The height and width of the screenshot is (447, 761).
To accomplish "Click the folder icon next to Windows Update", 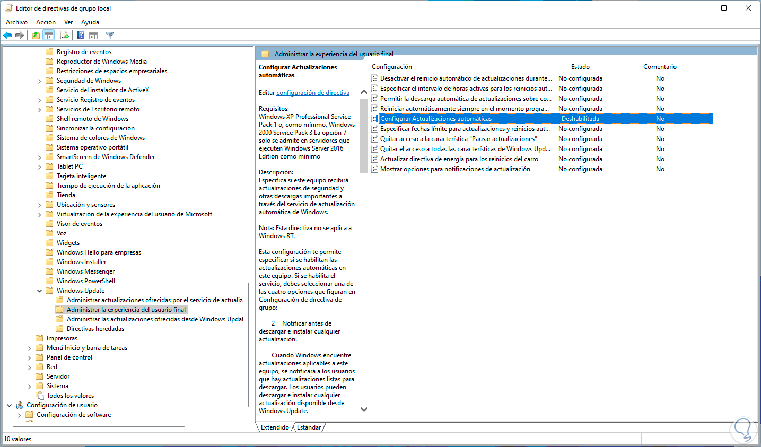I will [x=49, y=291].
